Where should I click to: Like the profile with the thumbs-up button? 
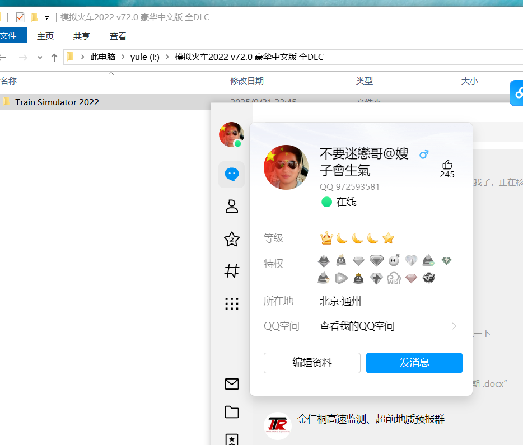(447, 165)
